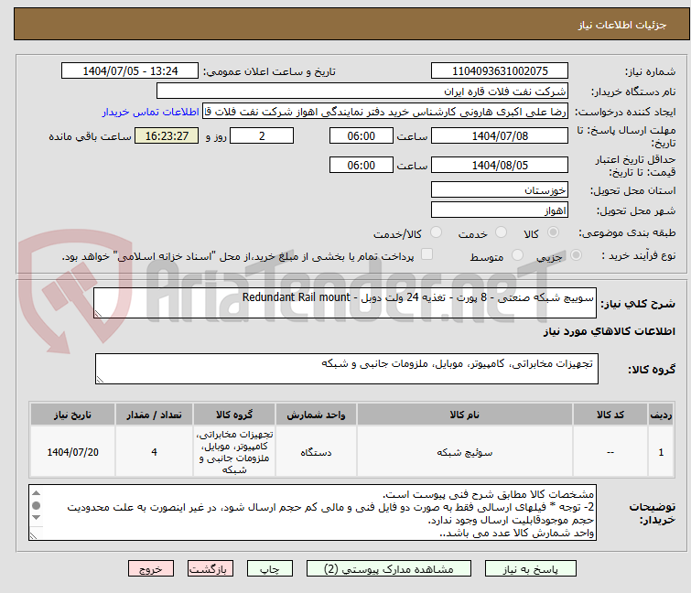Click the city field اهواز
This screenshot has width=691, height=593.
coord(500,210)
